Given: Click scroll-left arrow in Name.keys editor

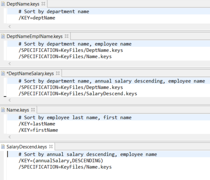Looking at the screenshot, I should [x=10, y=137].
